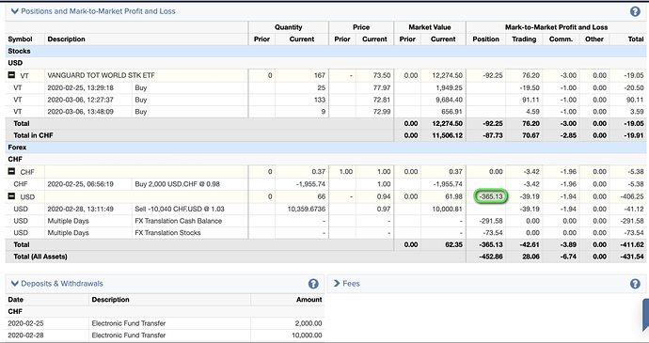Viewport: 649px width, 343px height.
Task: Click FX Translation Cash Balance row
Action: click(x=178, y=221)
